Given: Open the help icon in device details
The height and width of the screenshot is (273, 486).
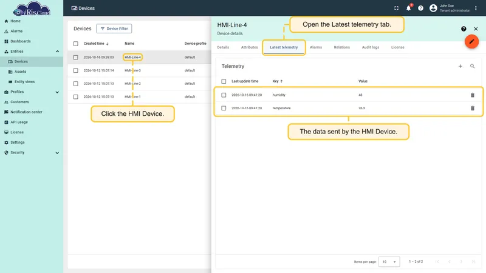Looking at the screenshot, I should [464, 29].
